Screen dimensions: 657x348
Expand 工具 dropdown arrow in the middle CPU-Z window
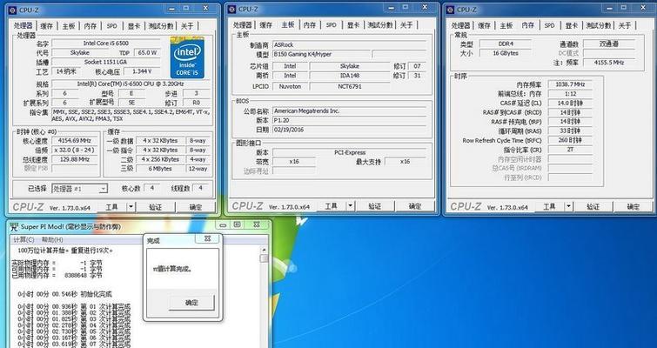(x=350, y=206)
